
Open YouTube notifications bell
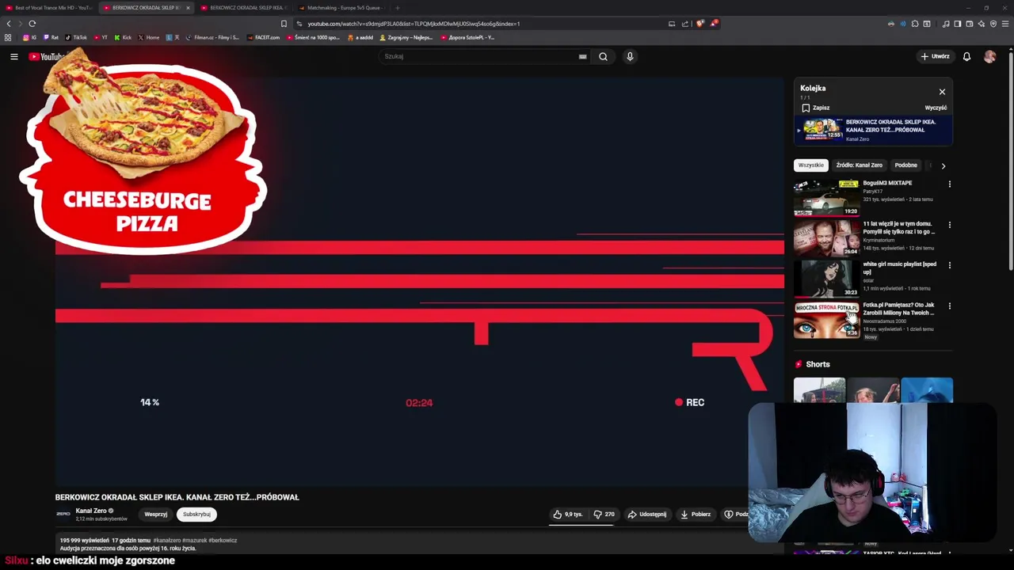[x=966, y=56]
